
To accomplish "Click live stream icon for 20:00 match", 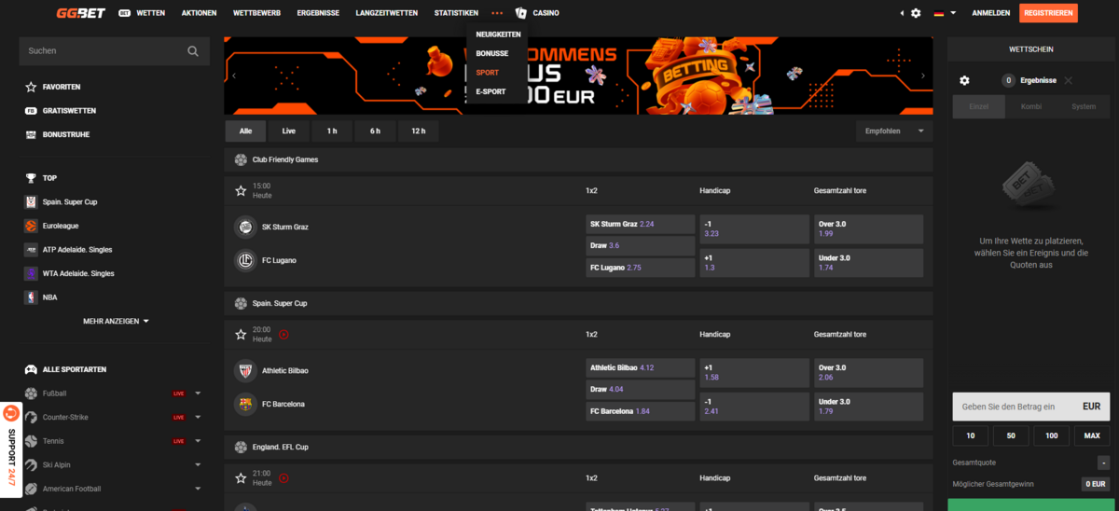I will 284,334.
